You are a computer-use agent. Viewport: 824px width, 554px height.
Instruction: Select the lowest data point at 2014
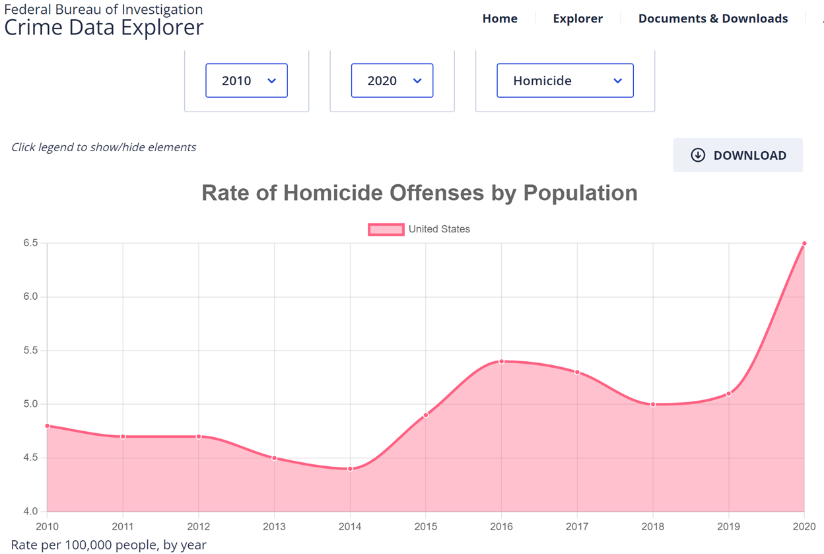point(350,468)
